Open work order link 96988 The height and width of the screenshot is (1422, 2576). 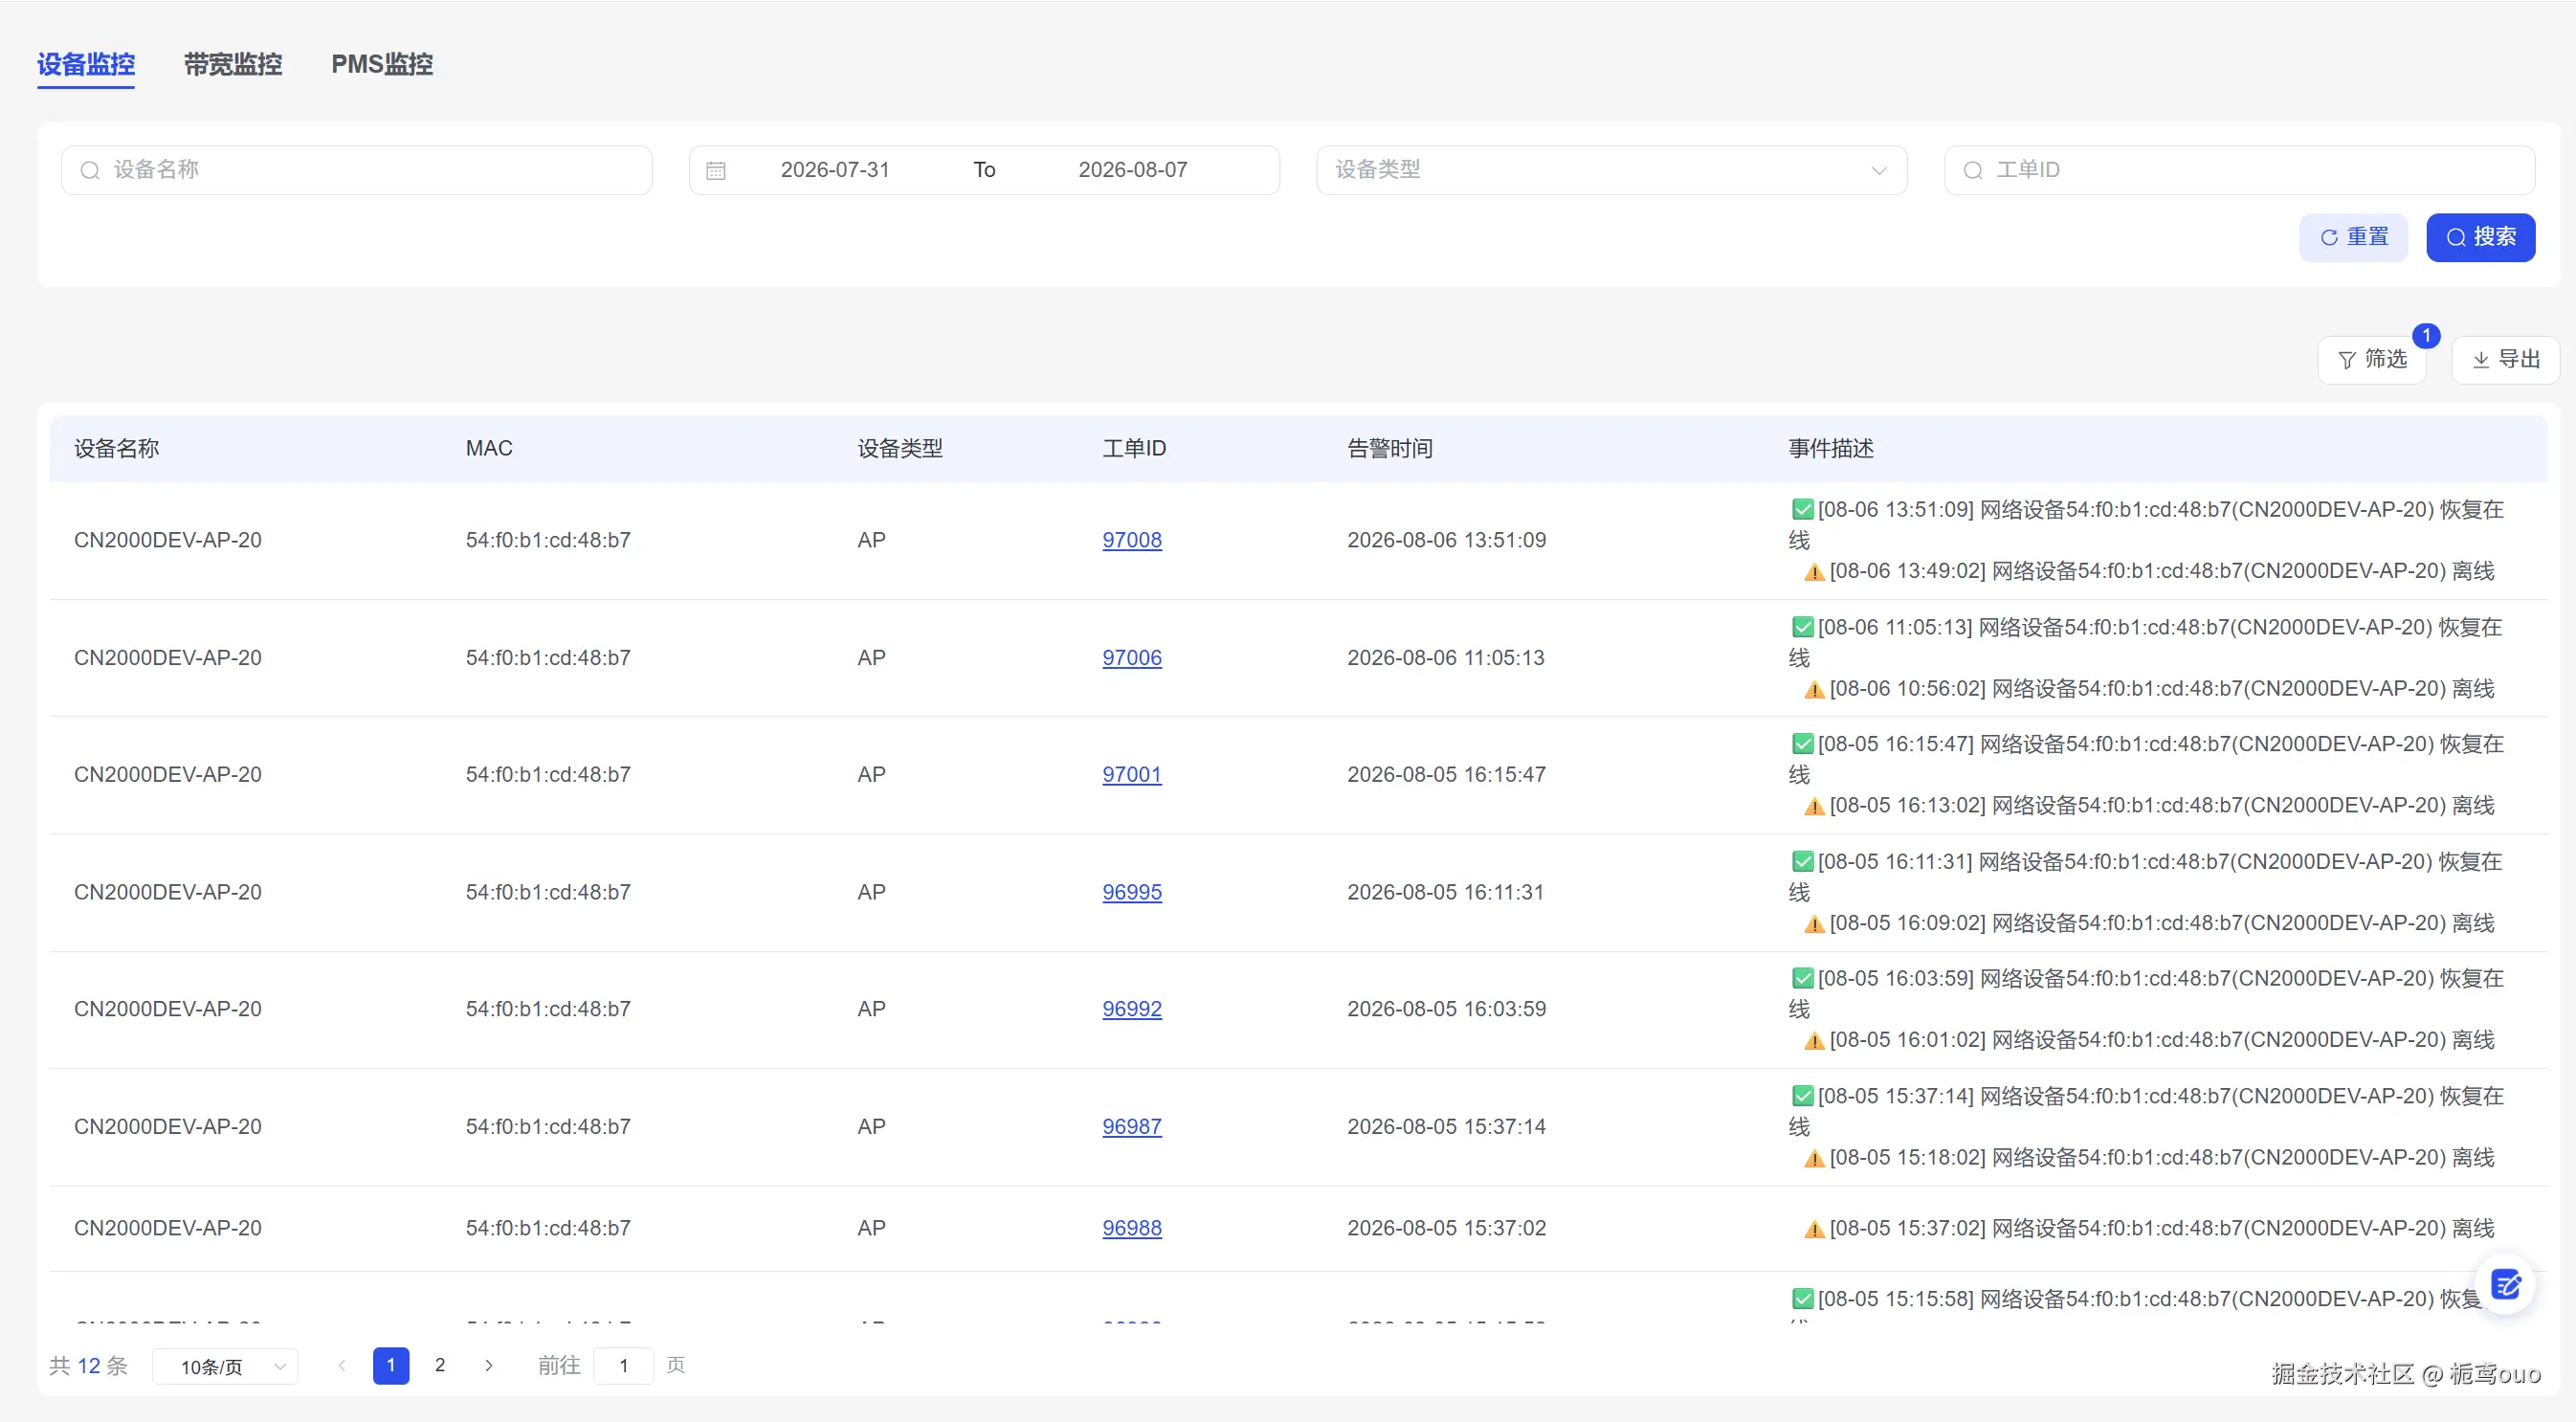click(1132, 1228)
